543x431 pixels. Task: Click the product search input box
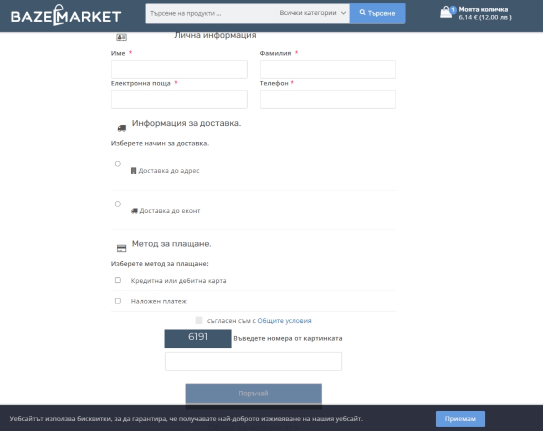pyautogui.click(x=210, y=13)
